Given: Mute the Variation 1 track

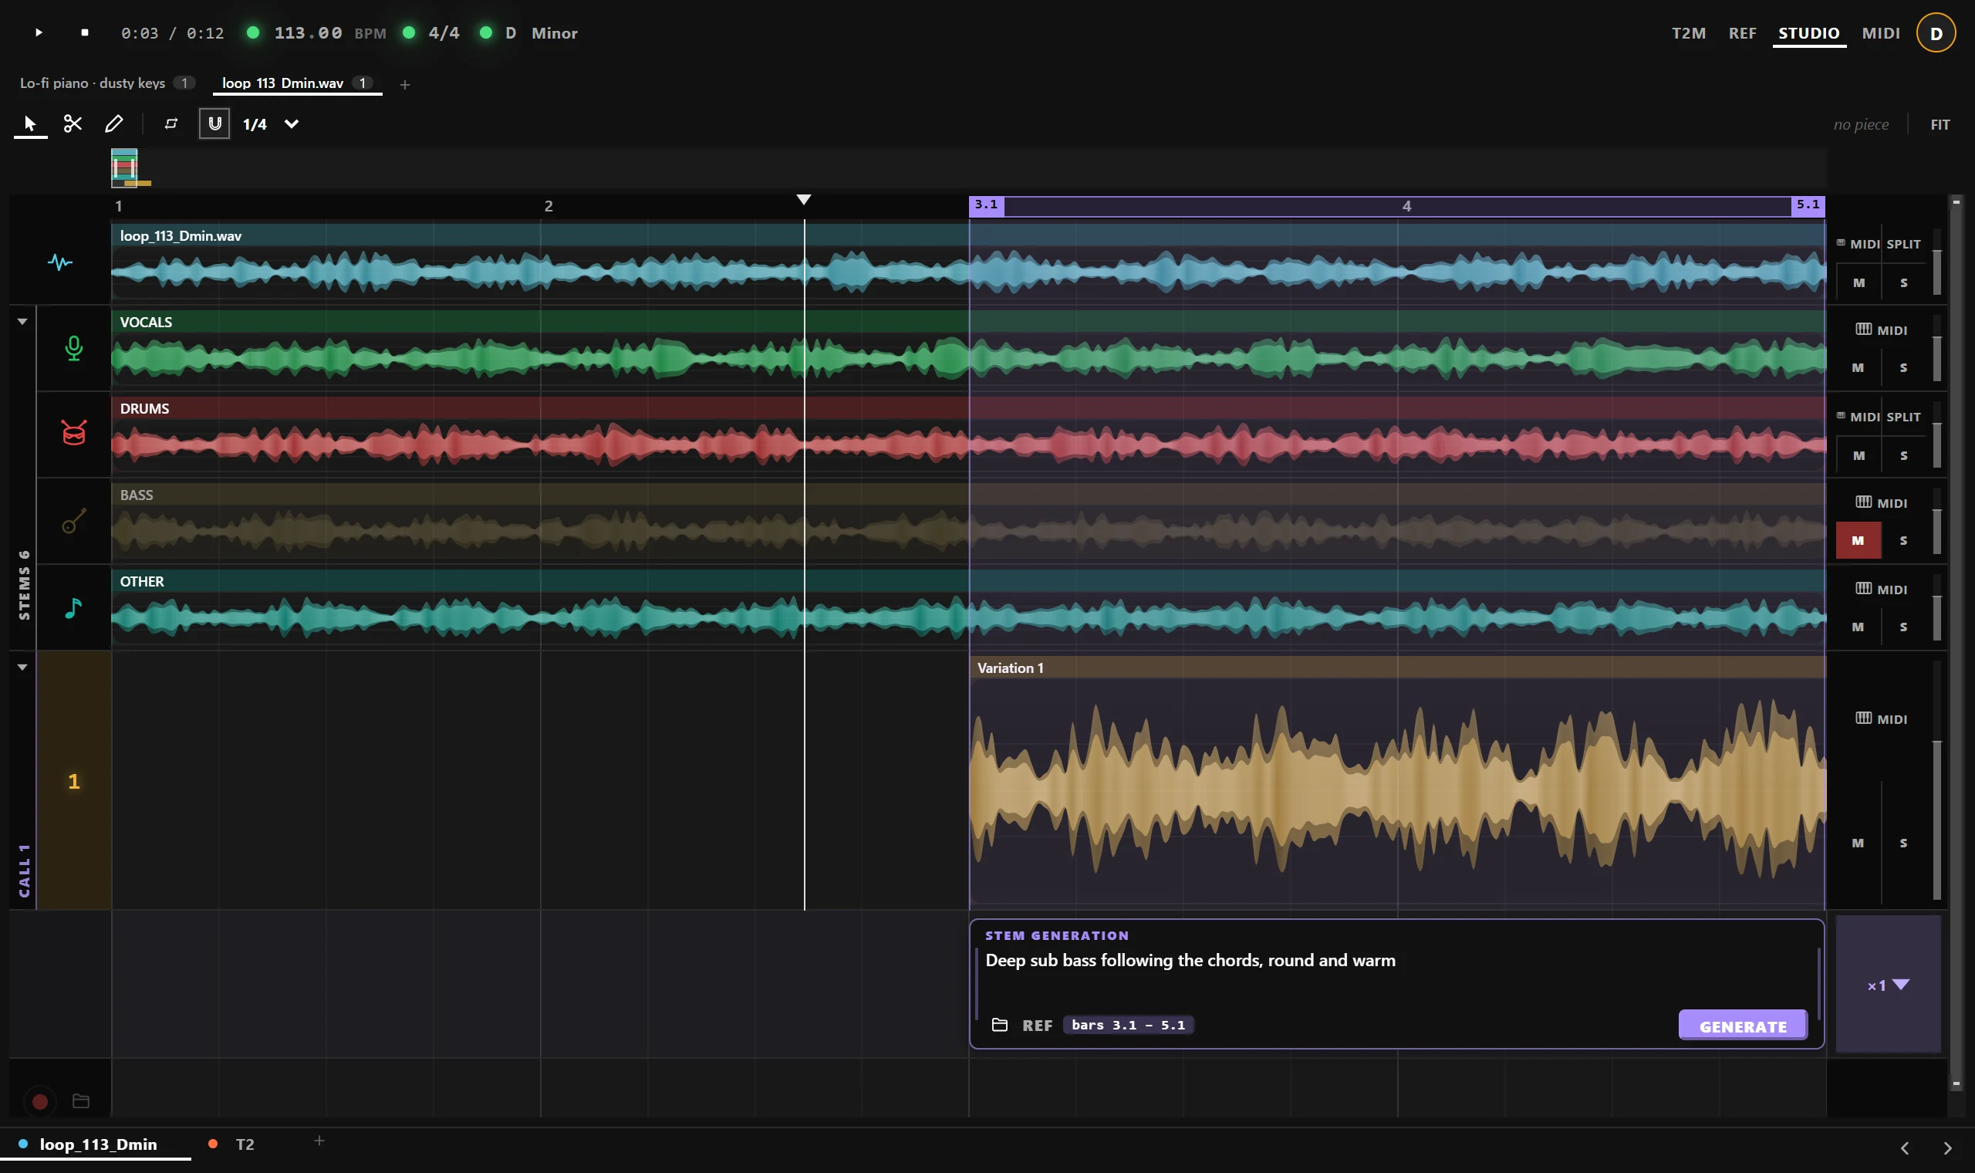Looking at the screenshot, I should (1858, 843).
